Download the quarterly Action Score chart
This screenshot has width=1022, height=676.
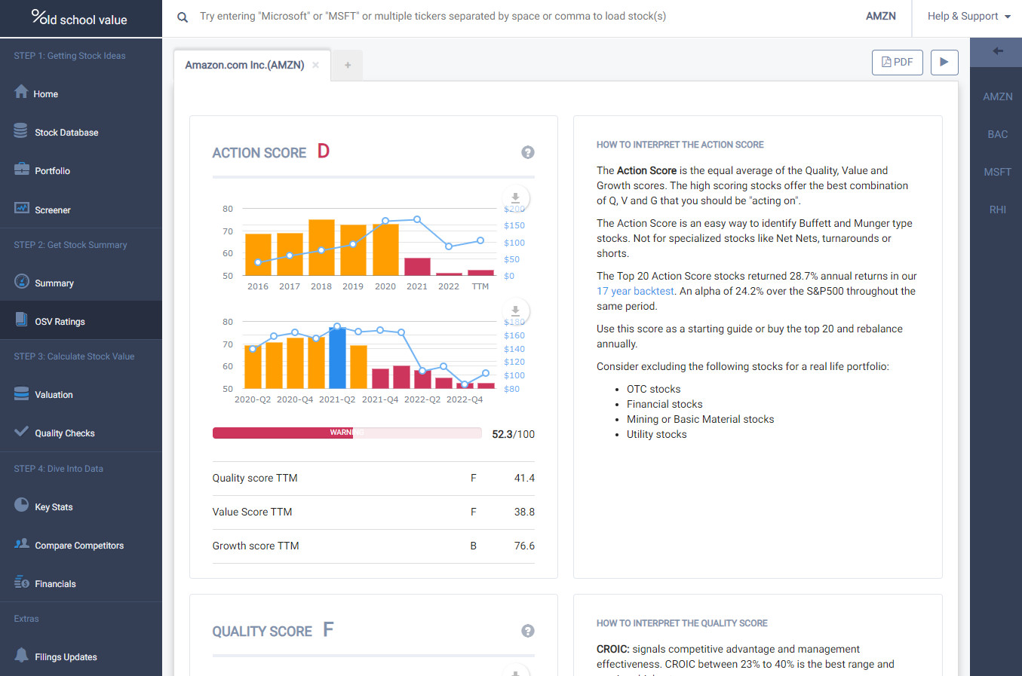(x=515, y=311)
